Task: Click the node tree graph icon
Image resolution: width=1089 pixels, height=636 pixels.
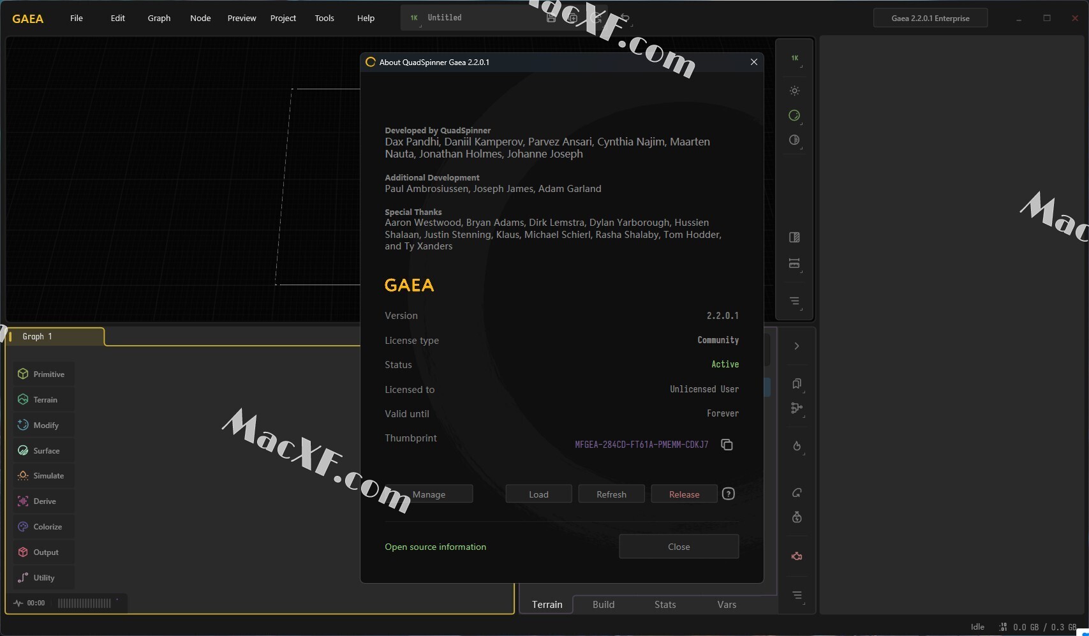Action: pos(797,408)
